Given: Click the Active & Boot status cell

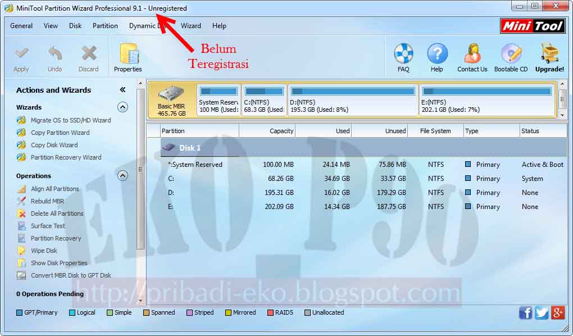Looking at the screenshot, I should (x=543, y=165).
